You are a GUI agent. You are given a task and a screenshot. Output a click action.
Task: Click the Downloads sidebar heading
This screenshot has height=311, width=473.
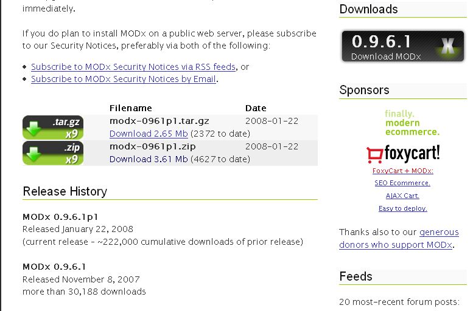tap(368, 9)
